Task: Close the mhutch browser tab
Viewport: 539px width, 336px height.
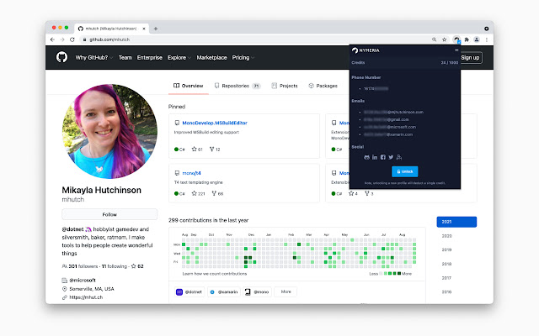Action: point(144,29)
